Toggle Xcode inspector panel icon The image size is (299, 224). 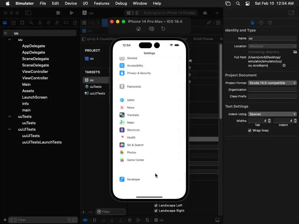coord(291,13)
